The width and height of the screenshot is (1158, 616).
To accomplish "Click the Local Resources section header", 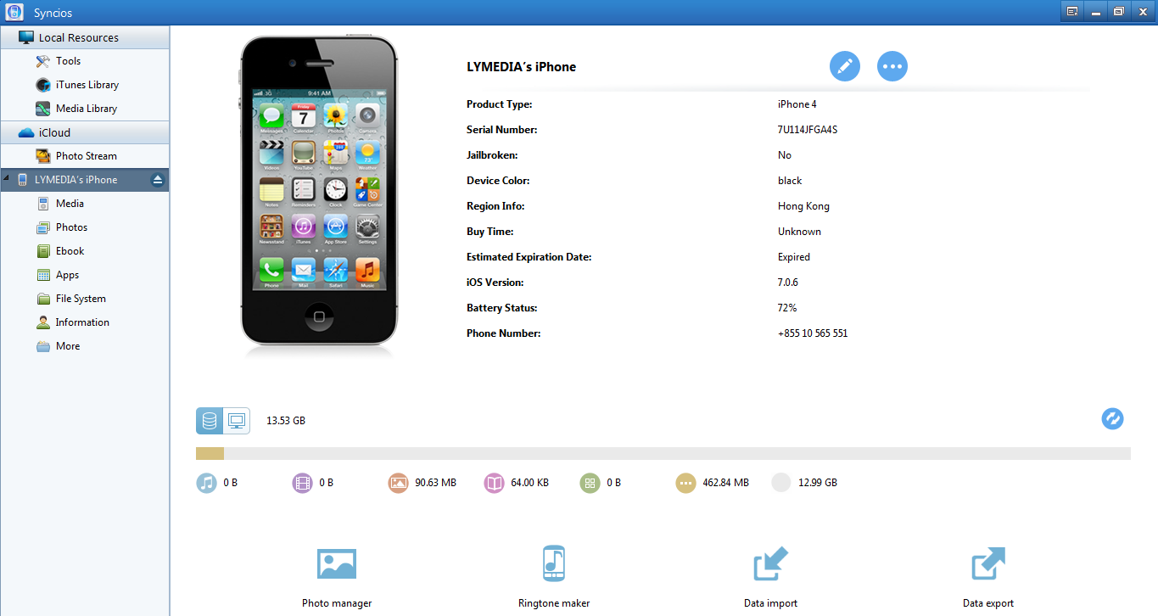I will click(x=85, y=37).
